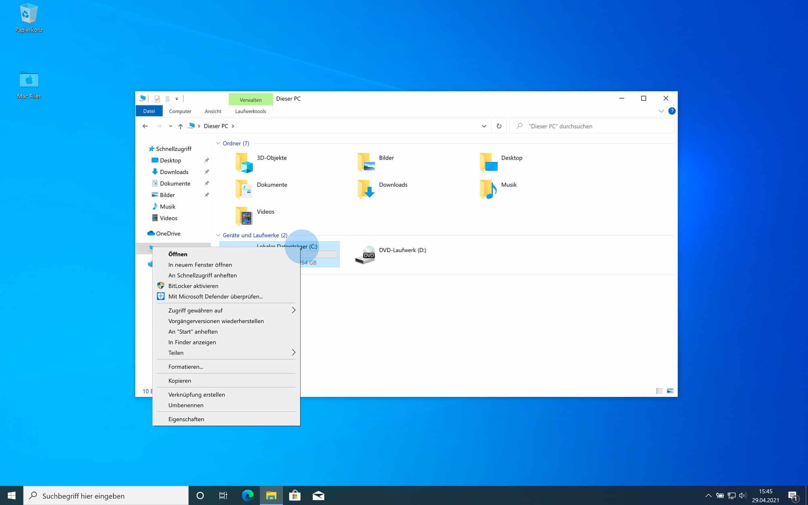The image size is (808, 505).
Task: Open the Dokumente folder in Ordner section
Action: [261, 189]
